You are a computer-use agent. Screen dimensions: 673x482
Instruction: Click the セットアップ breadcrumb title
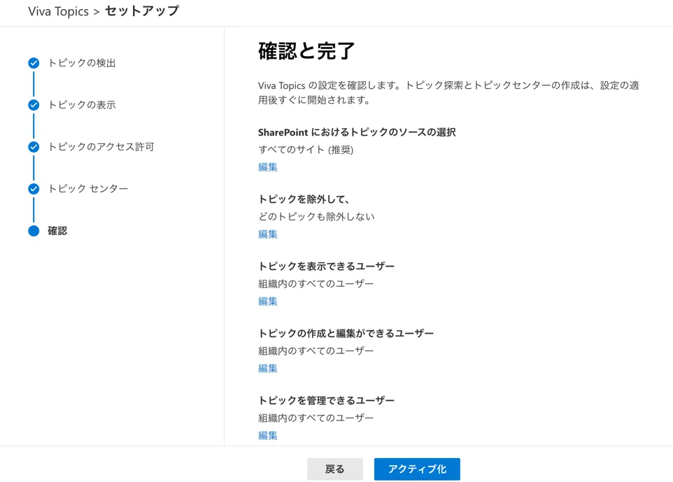(141, 11)
